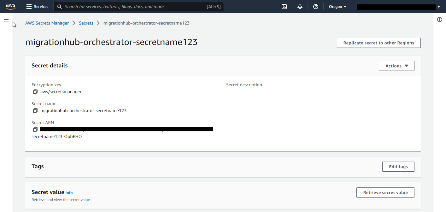Open the account menu dropdown arrow
The image size is (446, 212).
coord(439,7)
